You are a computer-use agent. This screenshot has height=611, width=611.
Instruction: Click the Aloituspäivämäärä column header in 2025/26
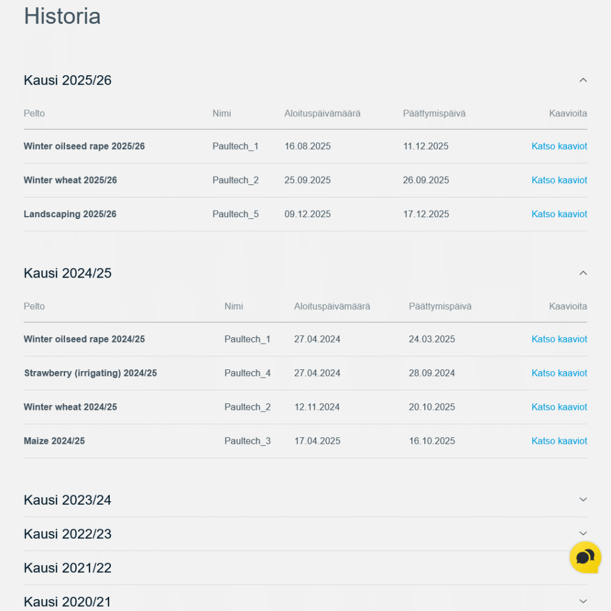pyautogui.click(x=322, y=113)
